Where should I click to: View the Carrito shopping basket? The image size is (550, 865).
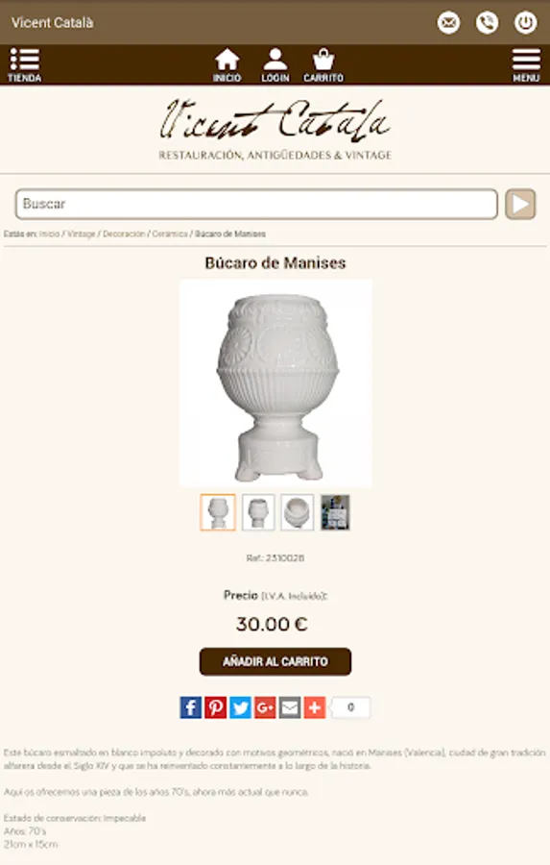323,65
